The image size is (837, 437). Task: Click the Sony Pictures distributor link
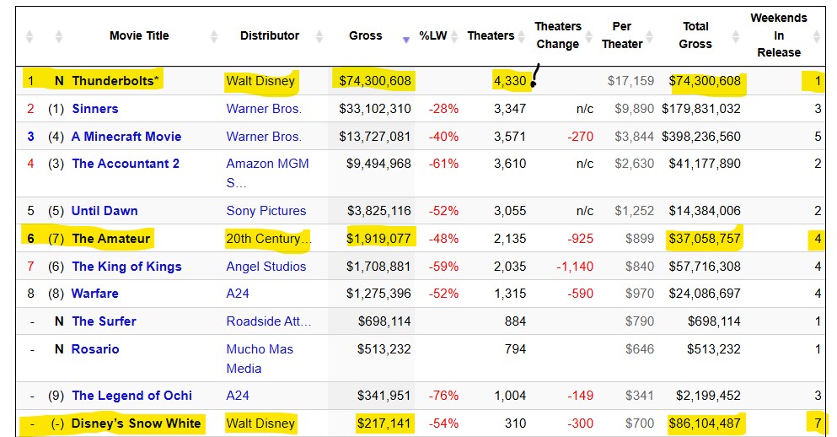266,211
